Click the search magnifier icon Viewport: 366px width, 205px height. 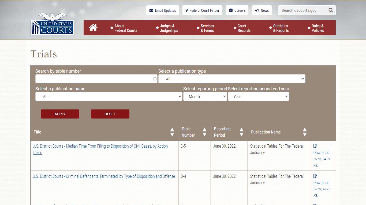tap(331, 10)
